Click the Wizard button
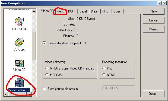The image size is (168, 101). pyautogui.click(x=153, y=29)
